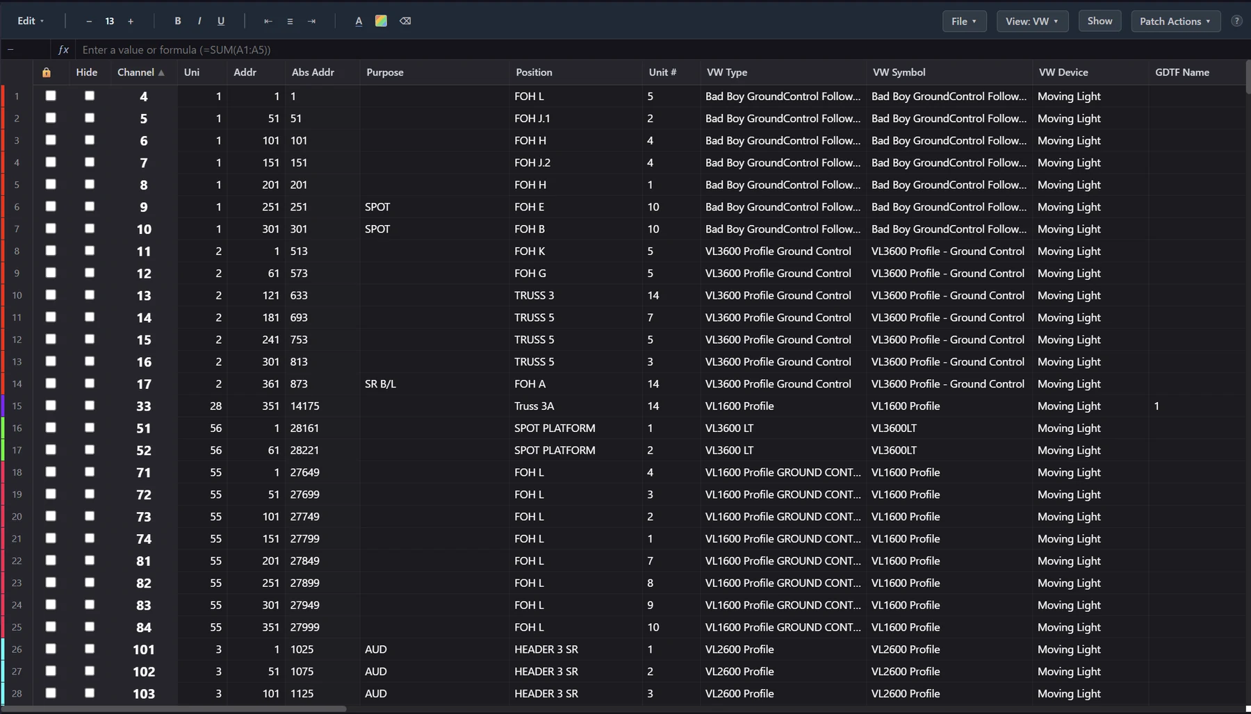Click the vertical scrollbar thumb
Image resolution: width=1251 pixels, height=714 pixels.
coord(1248,78)
